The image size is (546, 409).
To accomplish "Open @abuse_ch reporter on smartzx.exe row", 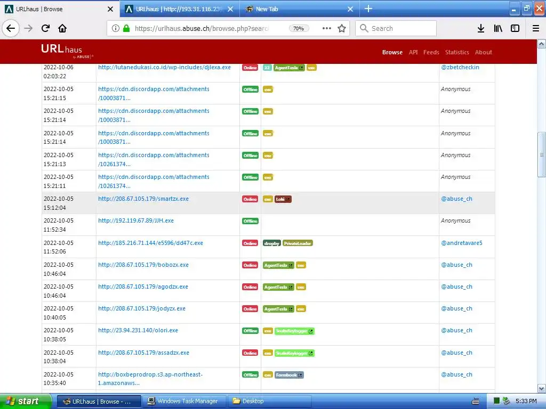I will [456, 199].
